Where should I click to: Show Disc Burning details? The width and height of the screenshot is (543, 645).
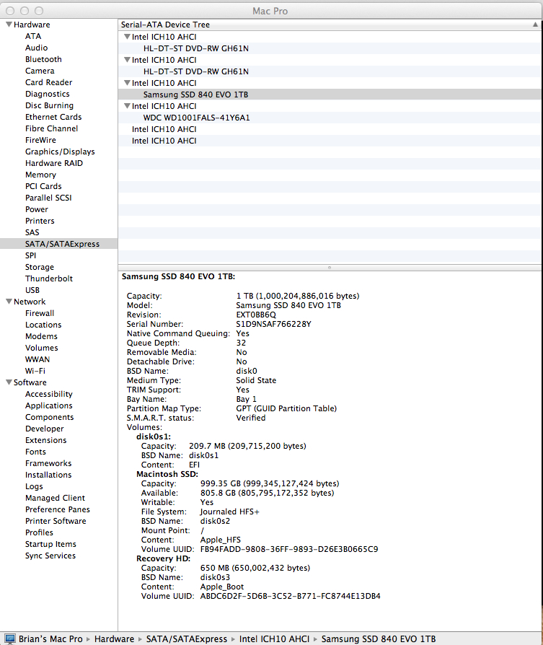click(49, 105)
